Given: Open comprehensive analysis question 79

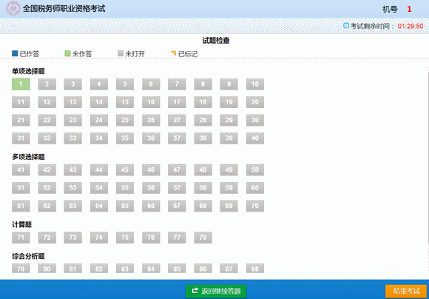Looking at the screenshot, I should [x=21, y=269].
